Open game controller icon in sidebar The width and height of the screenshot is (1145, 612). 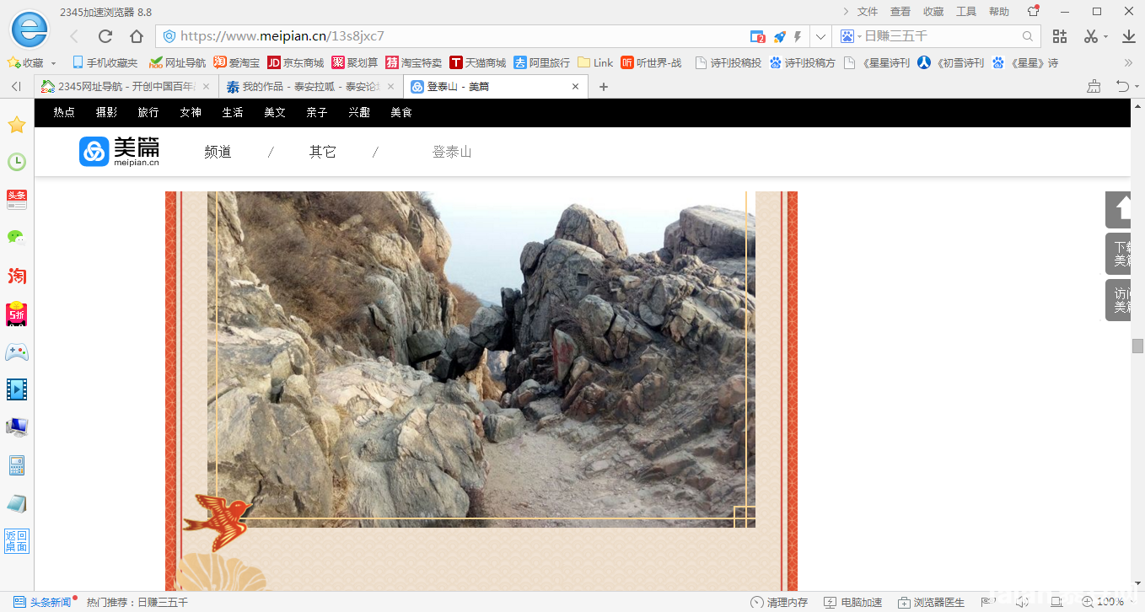pyautogui.click(x=17, y=352)
